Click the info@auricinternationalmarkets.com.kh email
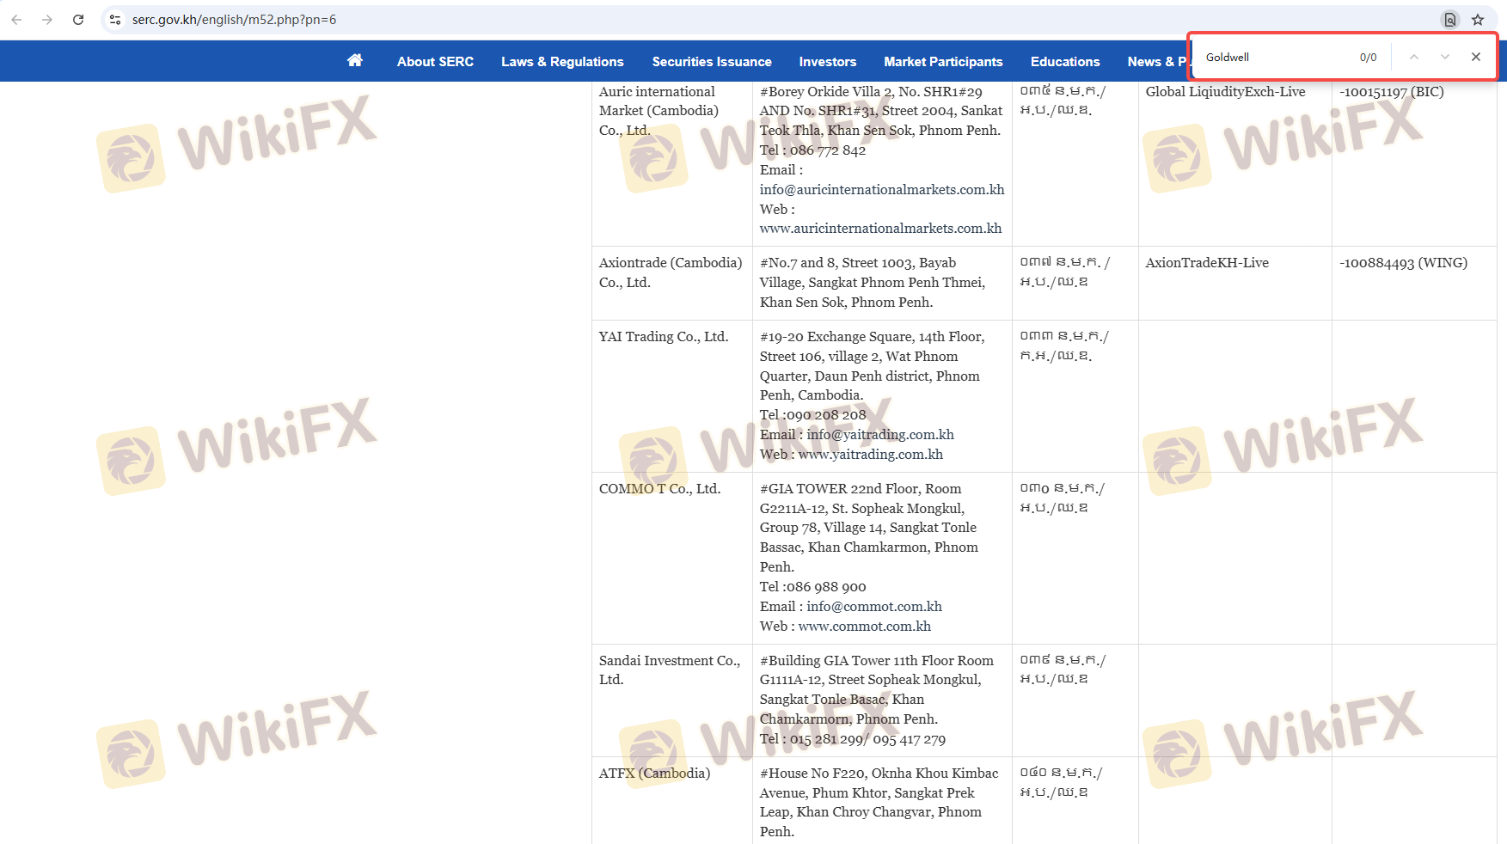The width and height of the screenshot is (1507, 844). coord(882,190)
